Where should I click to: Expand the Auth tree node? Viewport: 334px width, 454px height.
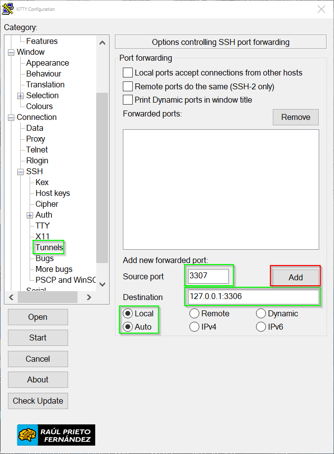coord(30,215)
